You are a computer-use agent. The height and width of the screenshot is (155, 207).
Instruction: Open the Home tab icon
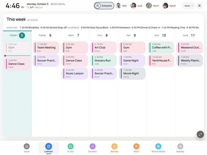coord(27,146)
